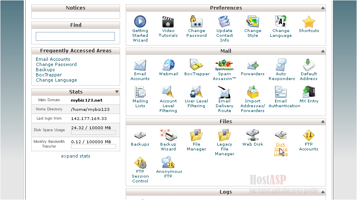Click the BoxTrapper link in sidebar

click(49, 75)
